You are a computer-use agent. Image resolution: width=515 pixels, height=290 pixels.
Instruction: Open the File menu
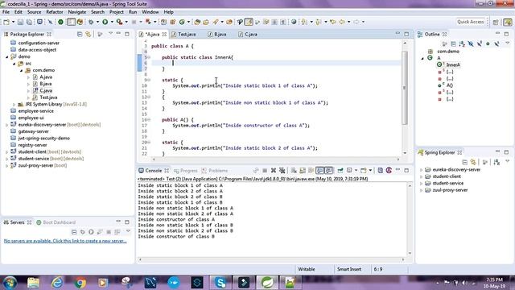click(x=6, y=12)
